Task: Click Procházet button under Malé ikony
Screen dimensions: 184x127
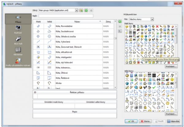Action: pyautogui.click(x=171, y=66)
